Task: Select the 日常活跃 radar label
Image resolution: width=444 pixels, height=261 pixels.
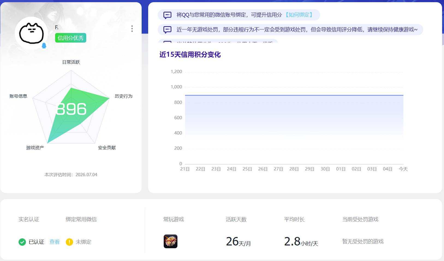Action: click(x=71, y=62)
